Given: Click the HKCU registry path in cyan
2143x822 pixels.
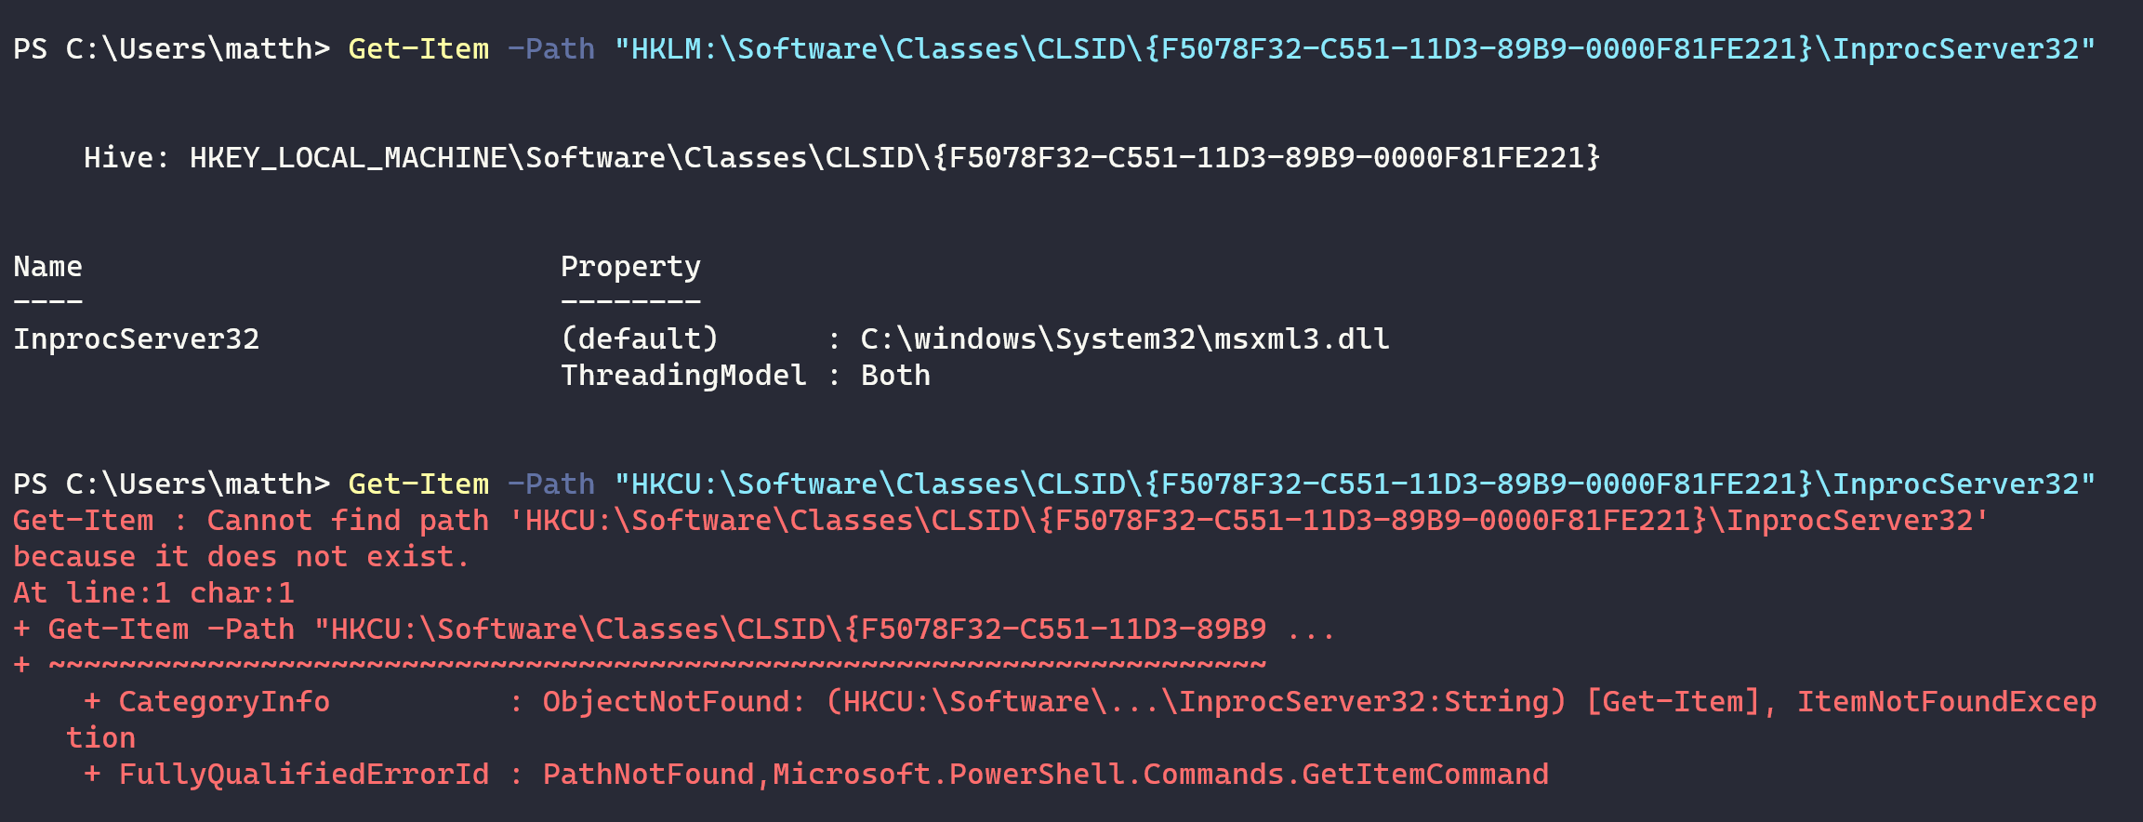Looking at the screenshot, I should [x=1355, y=484].
